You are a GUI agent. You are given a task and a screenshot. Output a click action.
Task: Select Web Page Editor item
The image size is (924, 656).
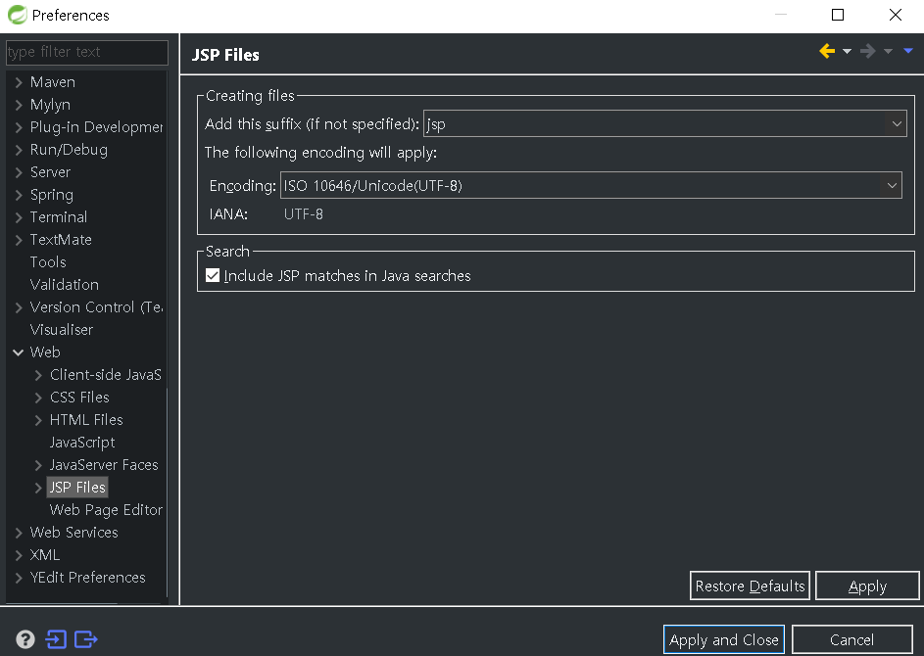tap(106, 510)
